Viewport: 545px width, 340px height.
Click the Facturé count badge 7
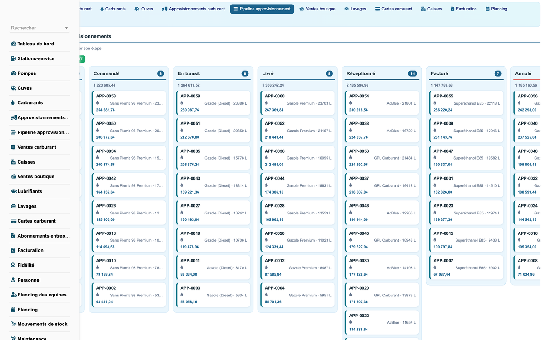coord(498,73)
